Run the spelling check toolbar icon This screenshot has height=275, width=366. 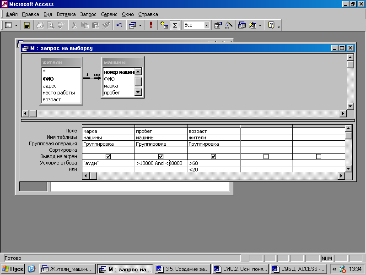tap(61, 25)
